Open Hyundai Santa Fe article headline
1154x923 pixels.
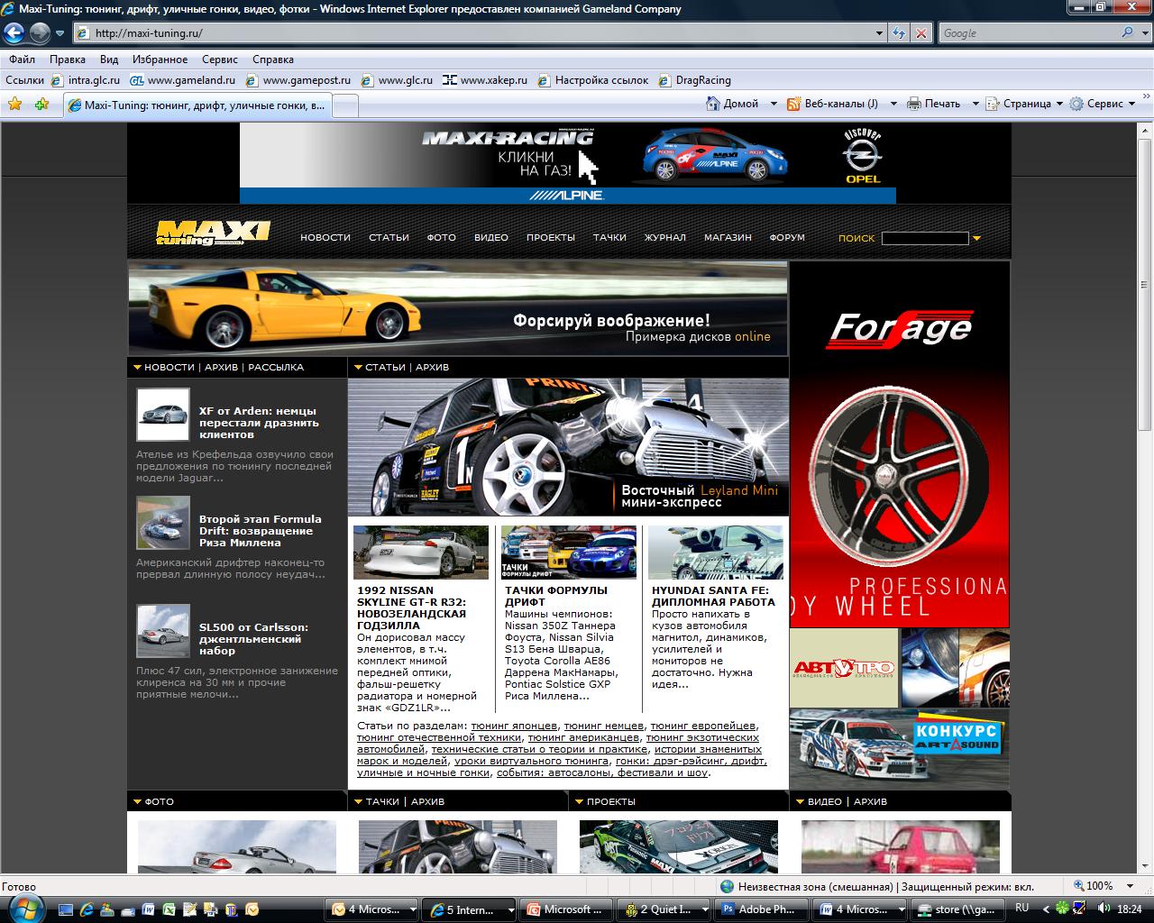point(713,596)
